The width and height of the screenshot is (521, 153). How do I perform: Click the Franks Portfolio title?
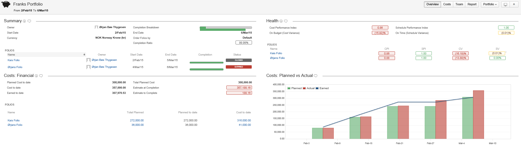tap(28, 4)
